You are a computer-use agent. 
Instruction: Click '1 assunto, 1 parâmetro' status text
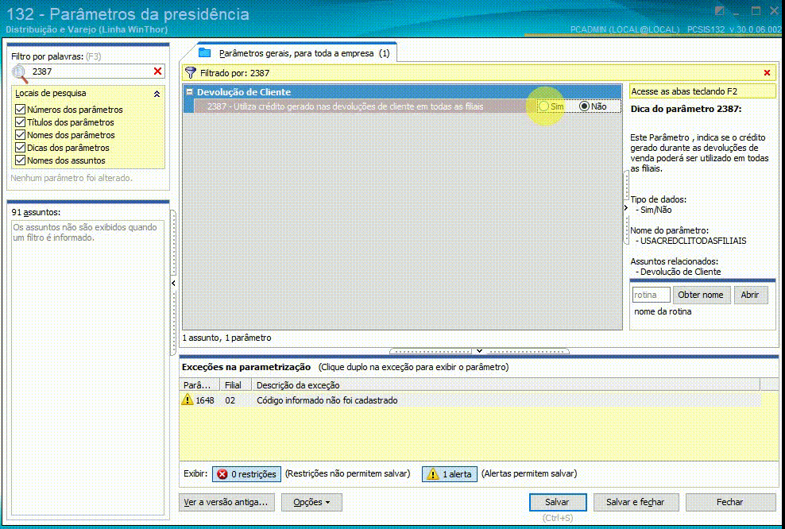tap(226, 338)
